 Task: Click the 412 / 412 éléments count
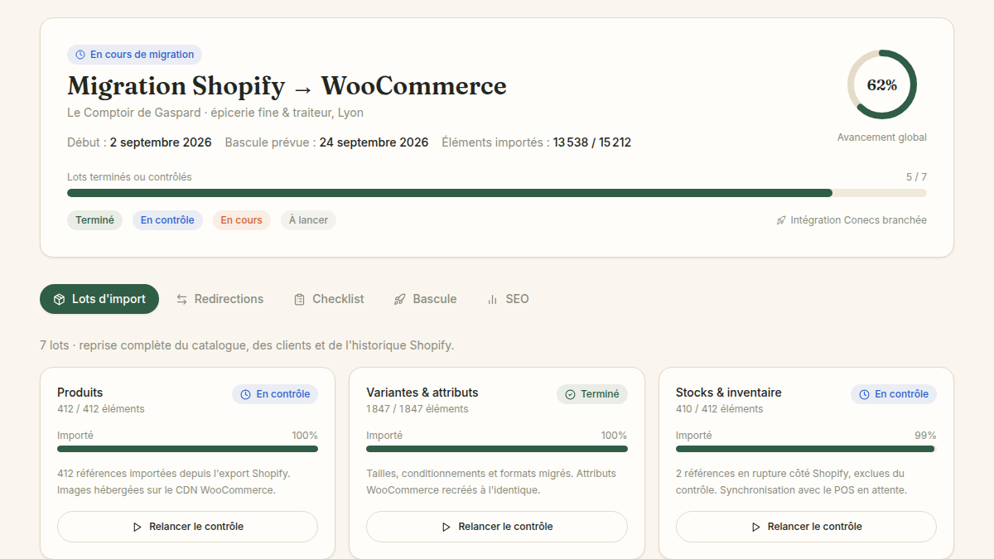tap(101, 409)
